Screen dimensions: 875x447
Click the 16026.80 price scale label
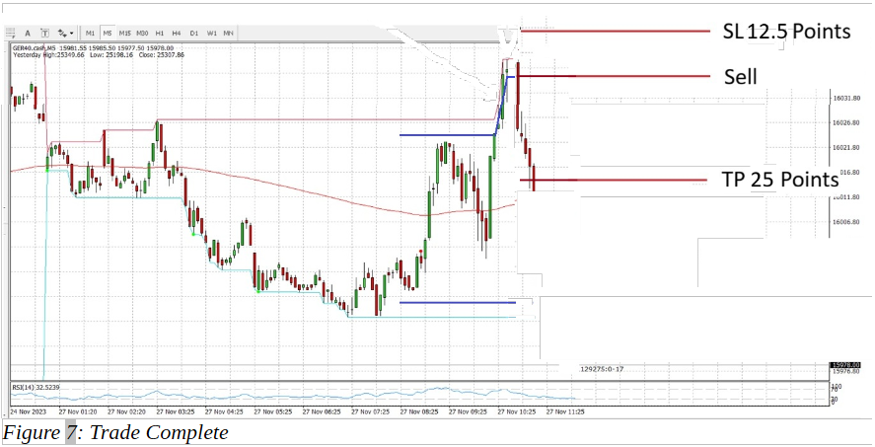click(x=845, y=122)
